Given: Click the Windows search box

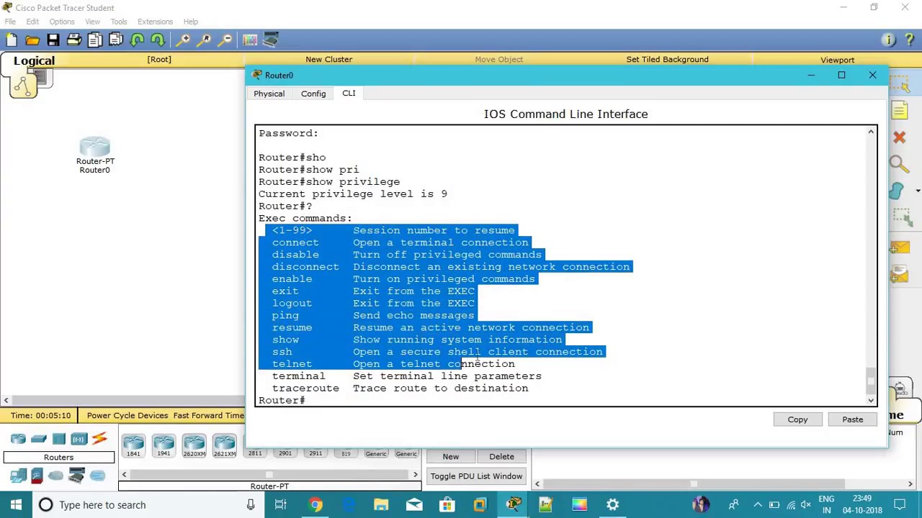Looking at the screenshot, I should coord(148,505).
